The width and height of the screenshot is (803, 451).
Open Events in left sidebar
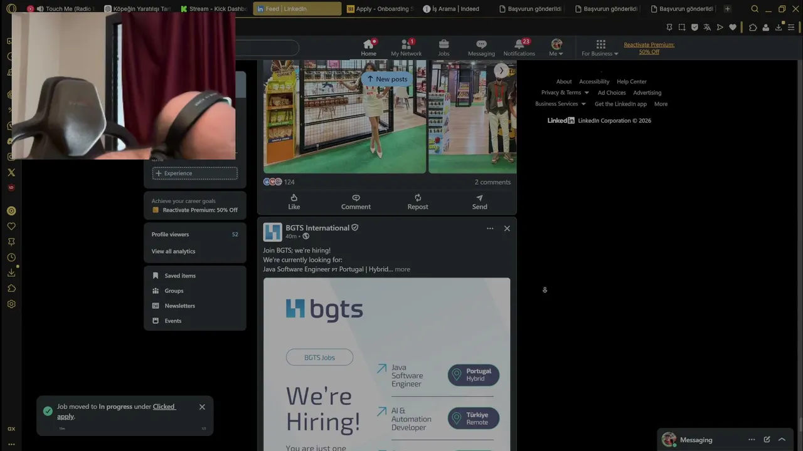(x=166, y=321)
